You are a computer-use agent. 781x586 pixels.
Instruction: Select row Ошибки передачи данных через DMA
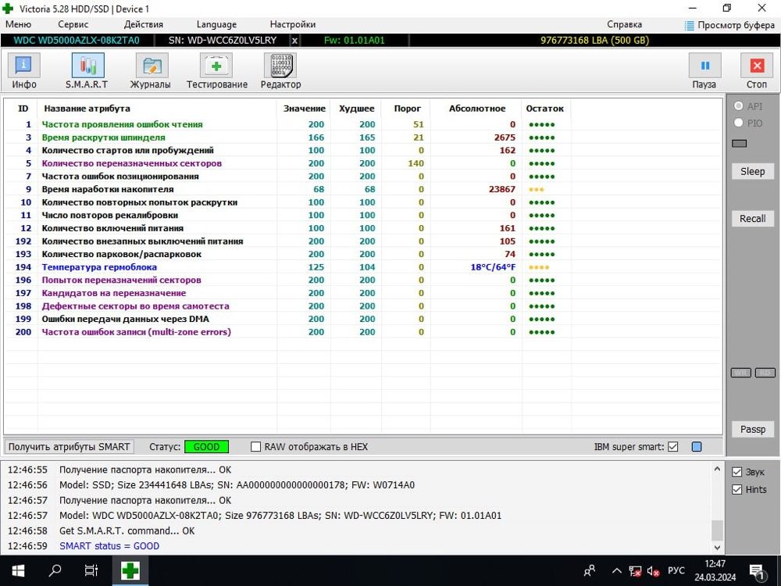[x=364, y=319]
